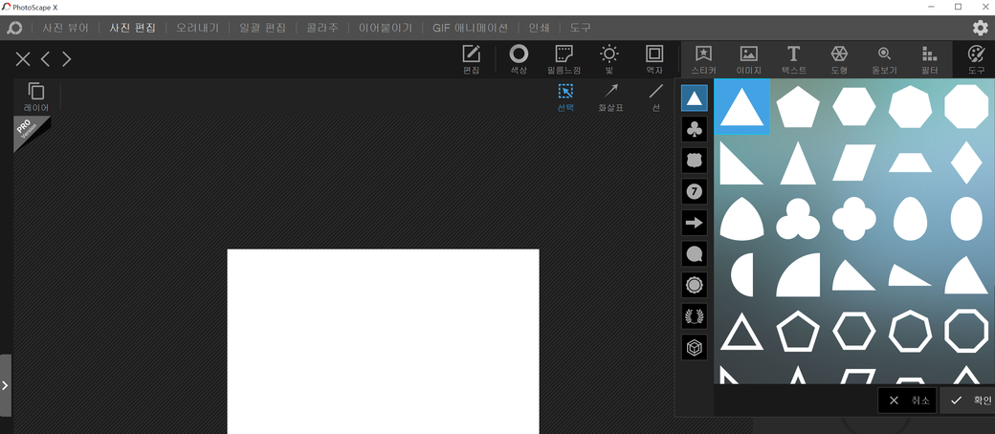995x434 pixels.
Task: Select the clover shape category
Action: click(695, 128)
